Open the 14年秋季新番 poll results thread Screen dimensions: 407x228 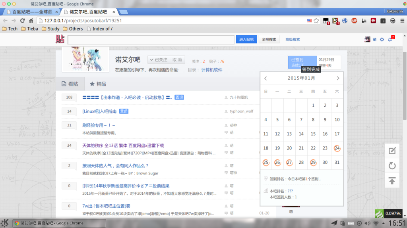pyautogui.click(x=126, y=186)
